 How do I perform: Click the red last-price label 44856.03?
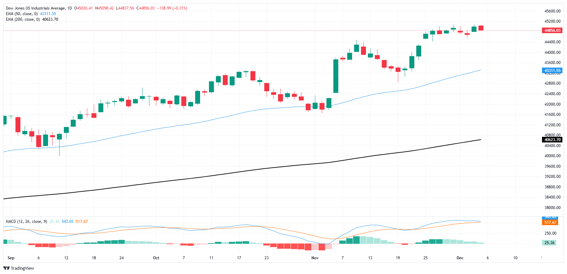click(x=552, y=31)
